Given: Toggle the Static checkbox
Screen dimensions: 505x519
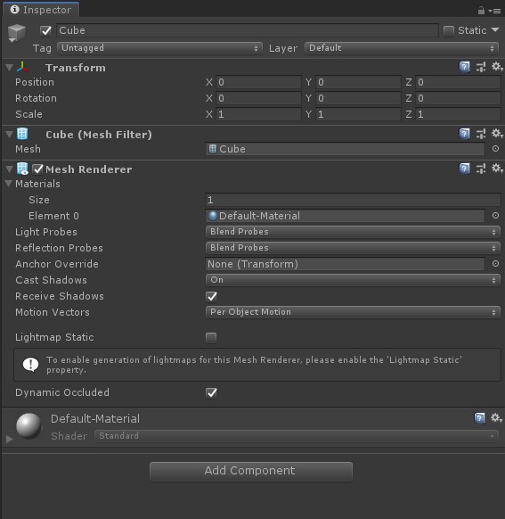Looking at the screenshot, I should [x=449, y=31].
